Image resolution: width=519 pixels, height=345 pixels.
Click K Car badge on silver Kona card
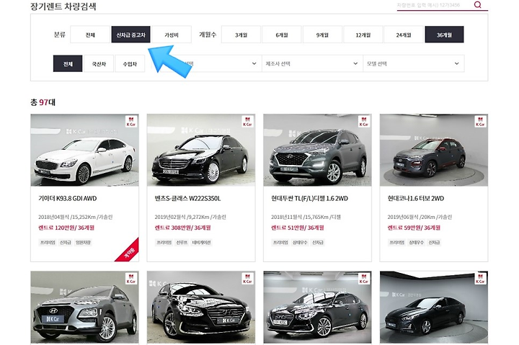coord(131,279)
